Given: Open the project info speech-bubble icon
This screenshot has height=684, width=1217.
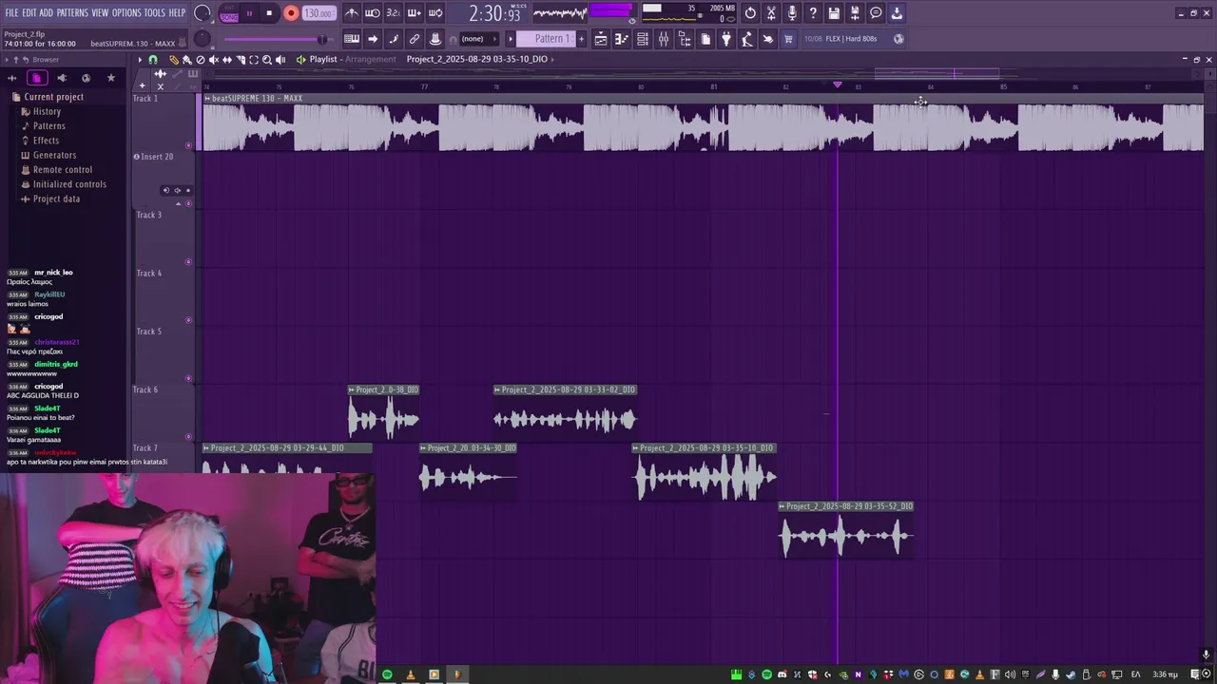Looking at the screenshot, I should coord(876,13).
